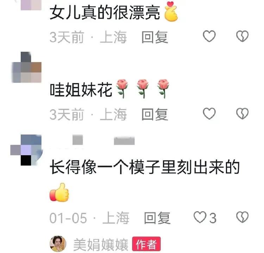Dislike the 哇姐妹花 comment with broken heart

click(242, 114)
